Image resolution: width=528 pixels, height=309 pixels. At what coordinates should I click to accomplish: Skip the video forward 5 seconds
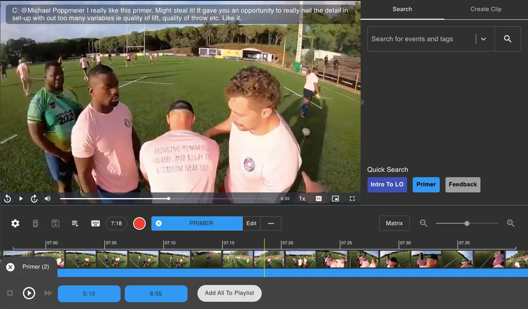34,199
